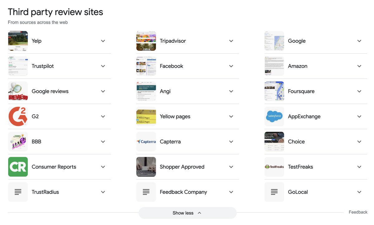The image size is (374, 225).
Task: Click the "Tripadvisor" label
Action: click(173, 41)
